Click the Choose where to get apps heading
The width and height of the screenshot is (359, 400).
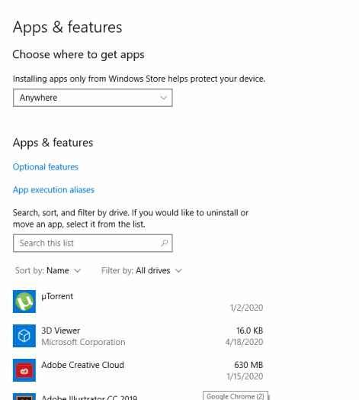pos(79,55)
